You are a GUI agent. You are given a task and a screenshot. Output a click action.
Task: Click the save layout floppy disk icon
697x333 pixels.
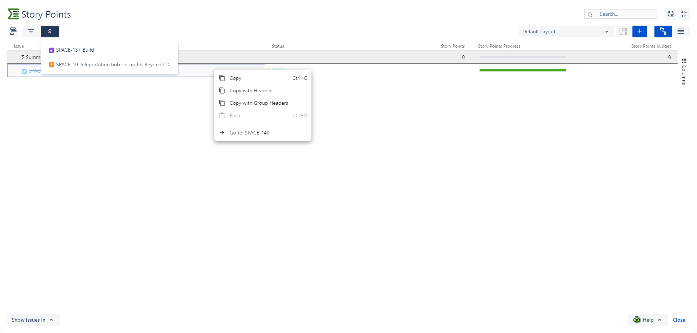point(623,32)
